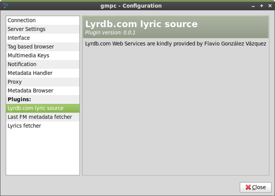Click the Lyrdb.com lyric source heading
Viewport: 275px width, 196px height.
[141, 24]
